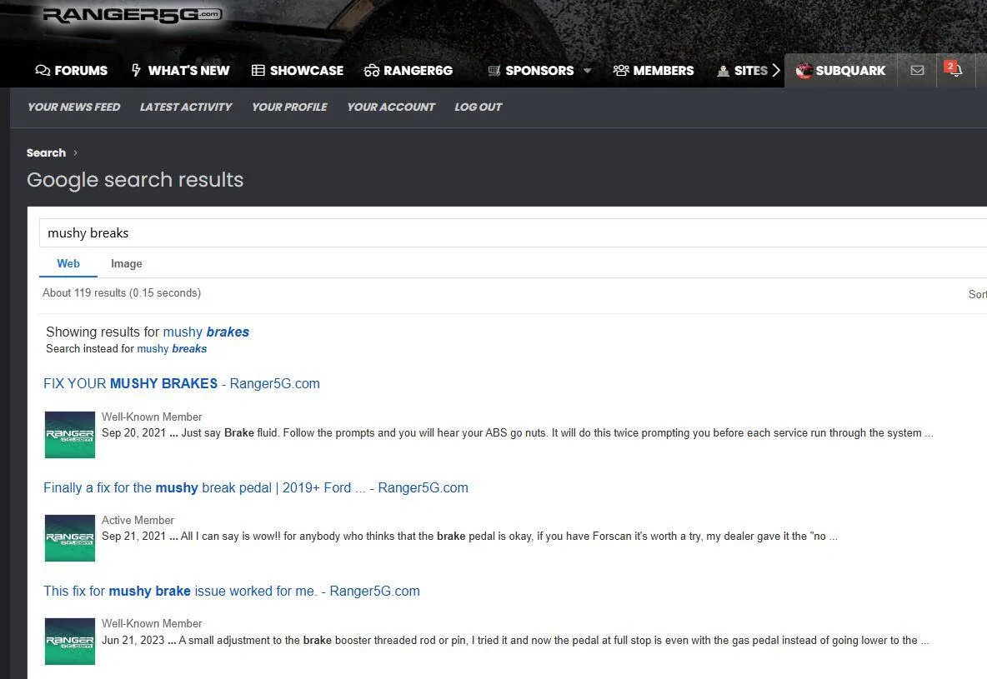
Task: Click the Members people icon
Action: [621, 71]
